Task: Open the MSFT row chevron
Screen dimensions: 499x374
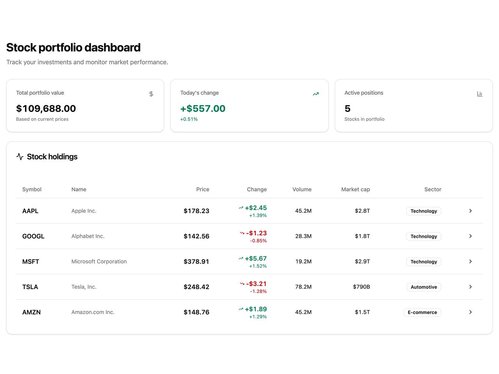Action: coord(471,261)
